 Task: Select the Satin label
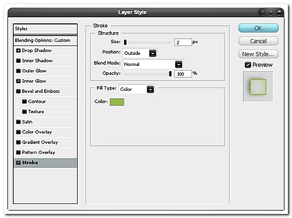[x=27, y=122]
